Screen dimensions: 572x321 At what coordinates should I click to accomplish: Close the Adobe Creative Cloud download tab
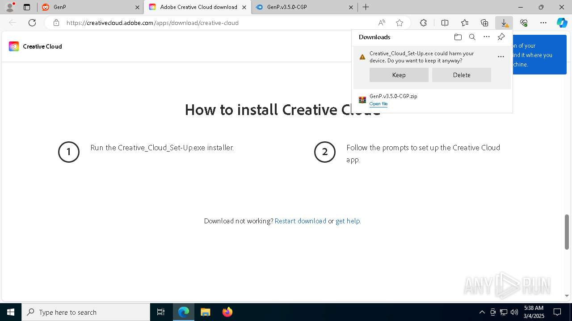tap(244, 7)
